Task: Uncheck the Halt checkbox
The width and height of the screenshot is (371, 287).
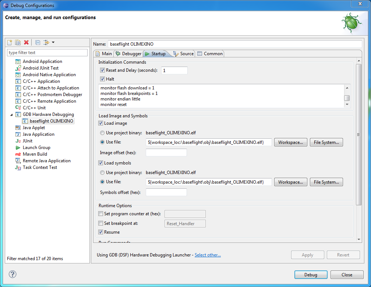Action: [x=102, y=79]
